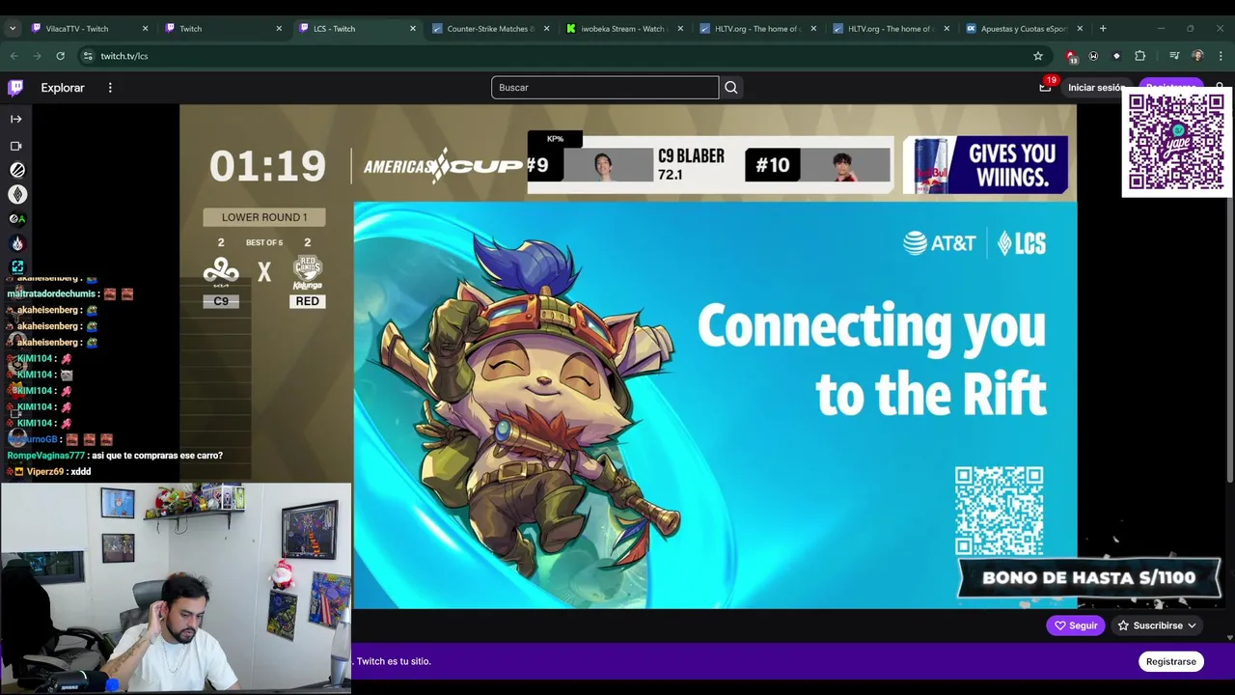Click chat user Viperz69

(45, 472)
